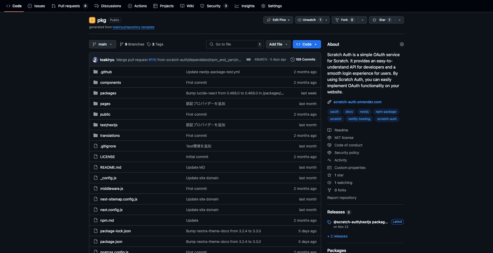
Task: Click the eye icon beside 1 watching
Action: pos(329,183)
